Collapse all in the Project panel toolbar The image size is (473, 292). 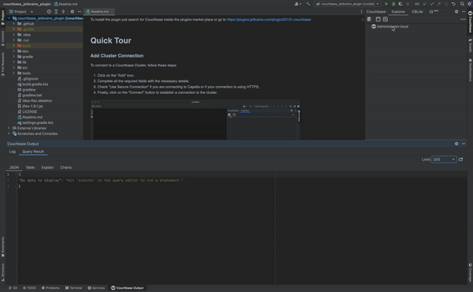[63, 12]
